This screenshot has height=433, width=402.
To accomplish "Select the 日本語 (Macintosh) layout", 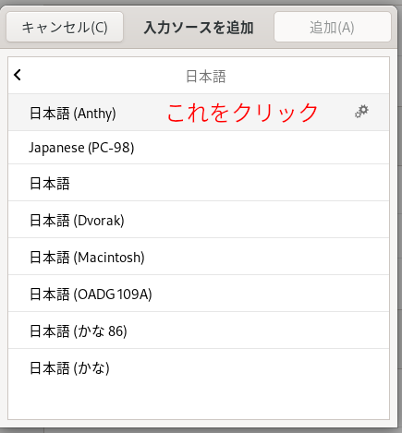I will tap(199, 257).
